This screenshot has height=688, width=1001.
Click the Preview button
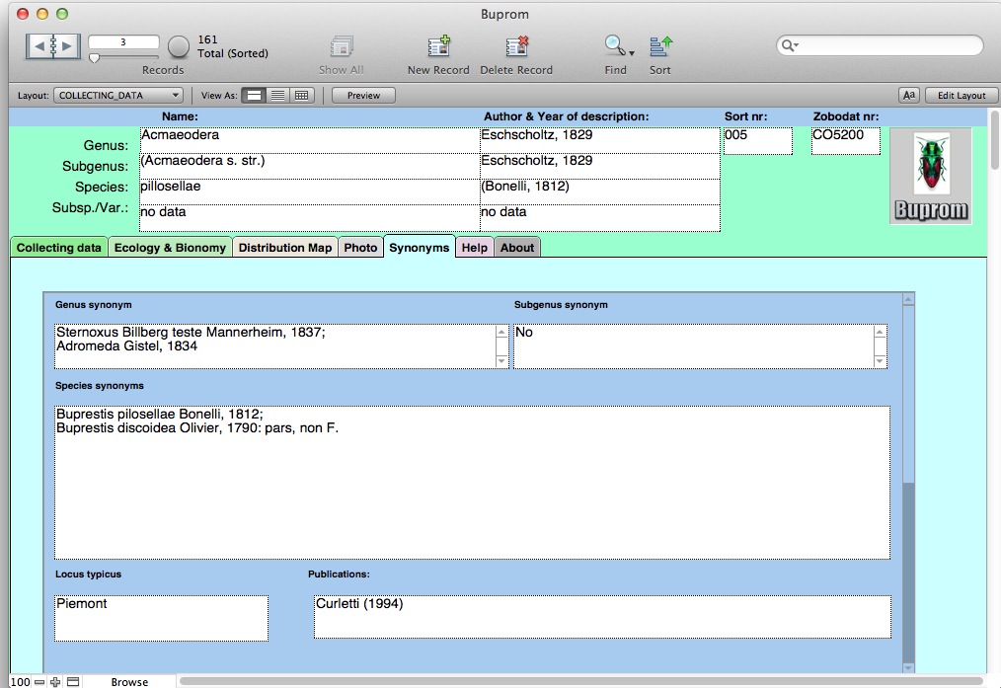click(363, 96)
